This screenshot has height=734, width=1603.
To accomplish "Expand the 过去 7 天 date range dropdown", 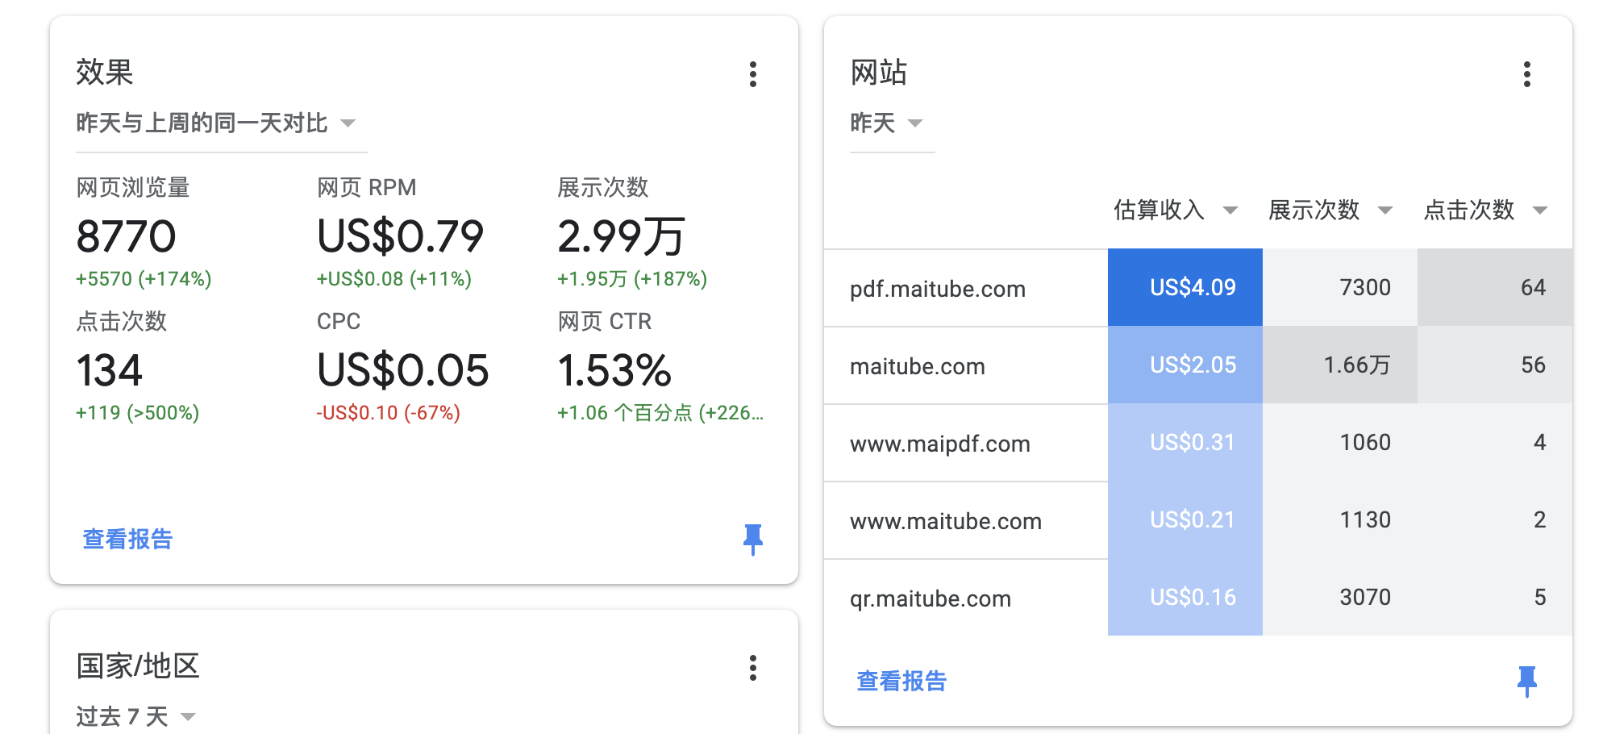I will 136,716.
